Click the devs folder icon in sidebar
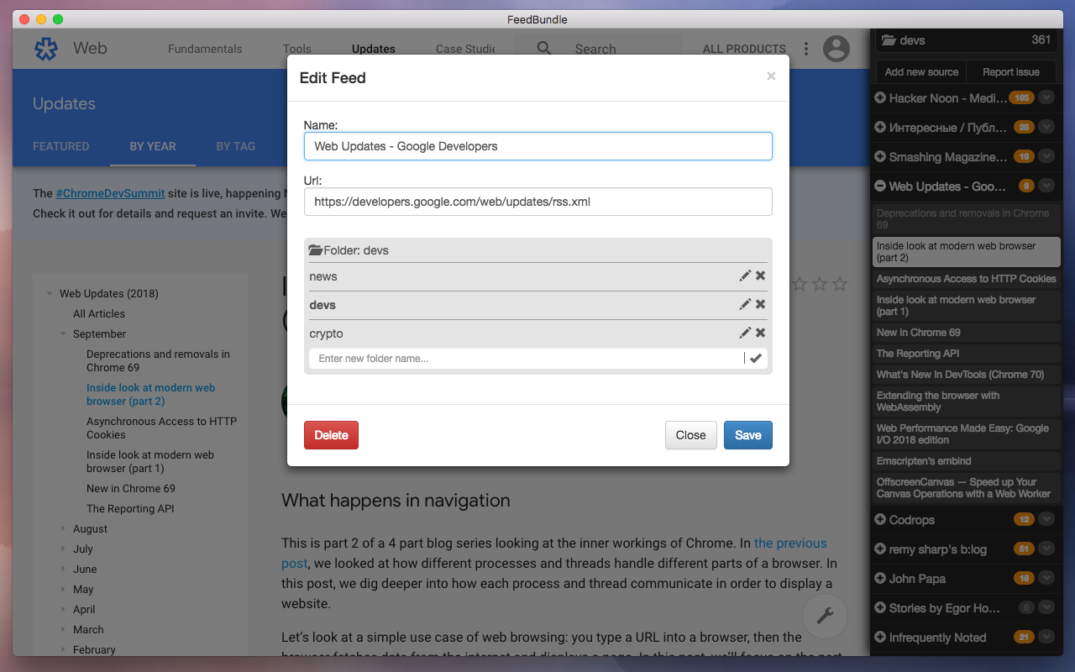The height and width of the screenshot is (672, 1075). 889,39
